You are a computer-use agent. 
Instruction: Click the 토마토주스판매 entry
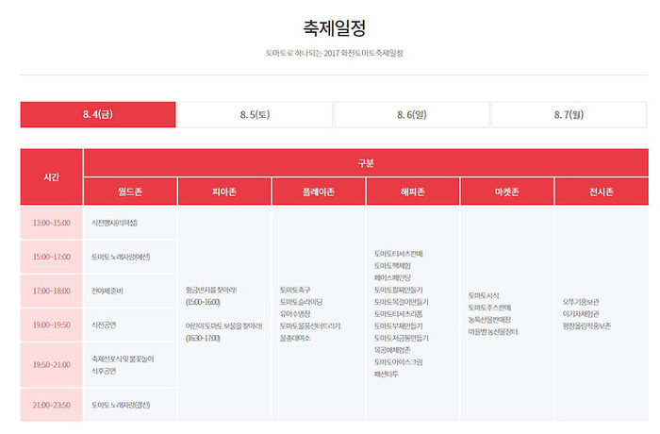490,308
